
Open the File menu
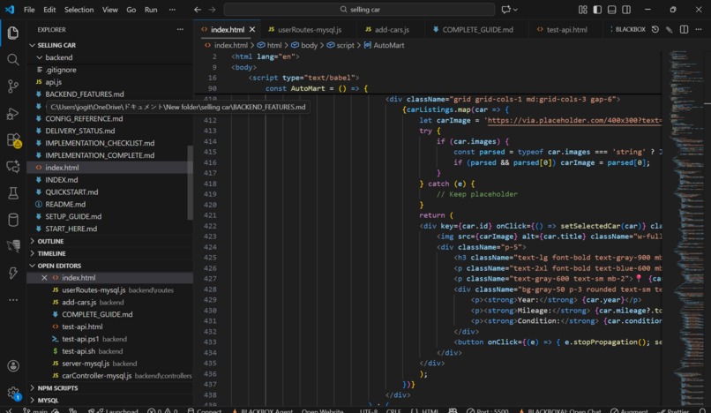click(29, 10)
